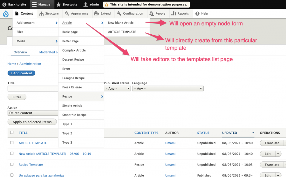Switch to the Moderated content tab
The height and width of the screenshot is (177, 286).
(x=49, y=52)
